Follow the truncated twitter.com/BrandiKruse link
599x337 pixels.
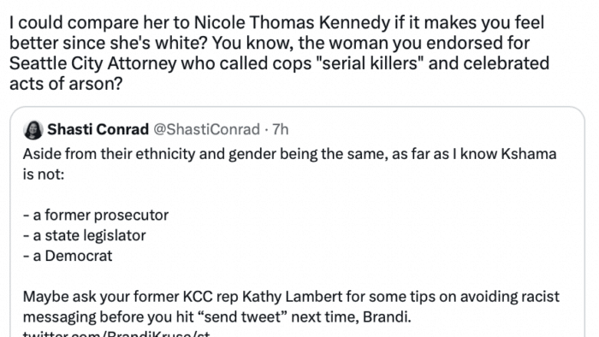(x=116, y=334)
